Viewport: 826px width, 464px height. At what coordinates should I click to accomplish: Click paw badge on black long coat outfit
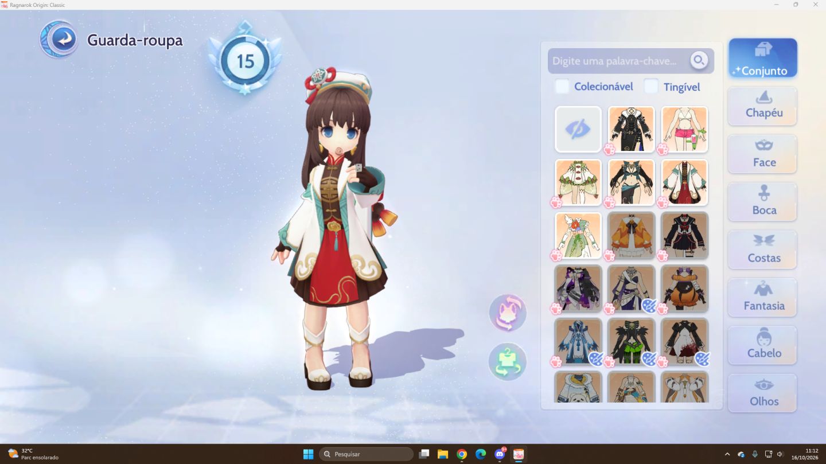[609, 149]
